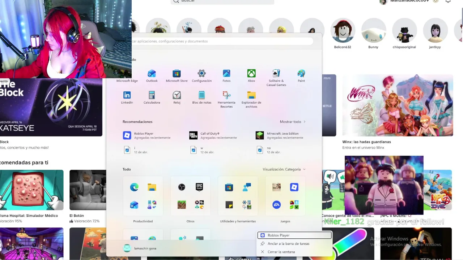Open chispasoriginal friend avatar in Roblox
The height and width of the screenshot is (260, 463).
click(404, 30)
